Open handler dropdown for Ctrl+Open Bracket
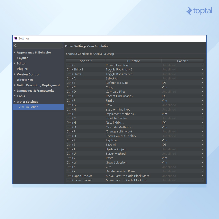The image size is (219, 219). click(x=202, y=176)
